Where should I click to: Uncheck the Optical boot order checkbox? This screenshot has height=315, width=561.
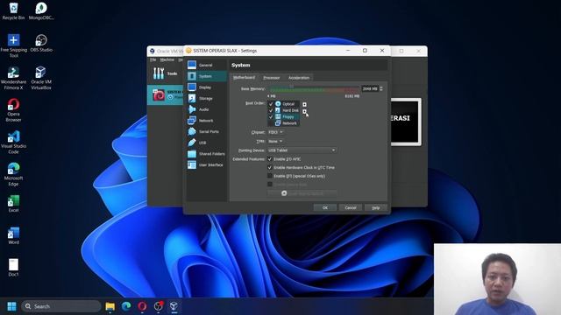[x=271, y=104]
